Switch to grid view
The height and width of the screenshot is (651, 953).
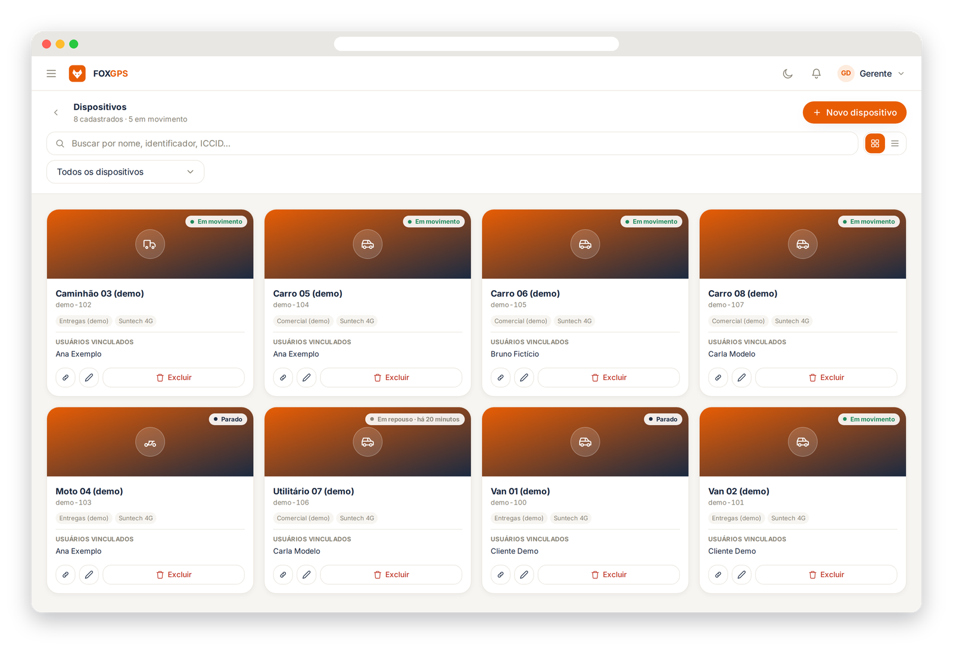click(874, 144)
